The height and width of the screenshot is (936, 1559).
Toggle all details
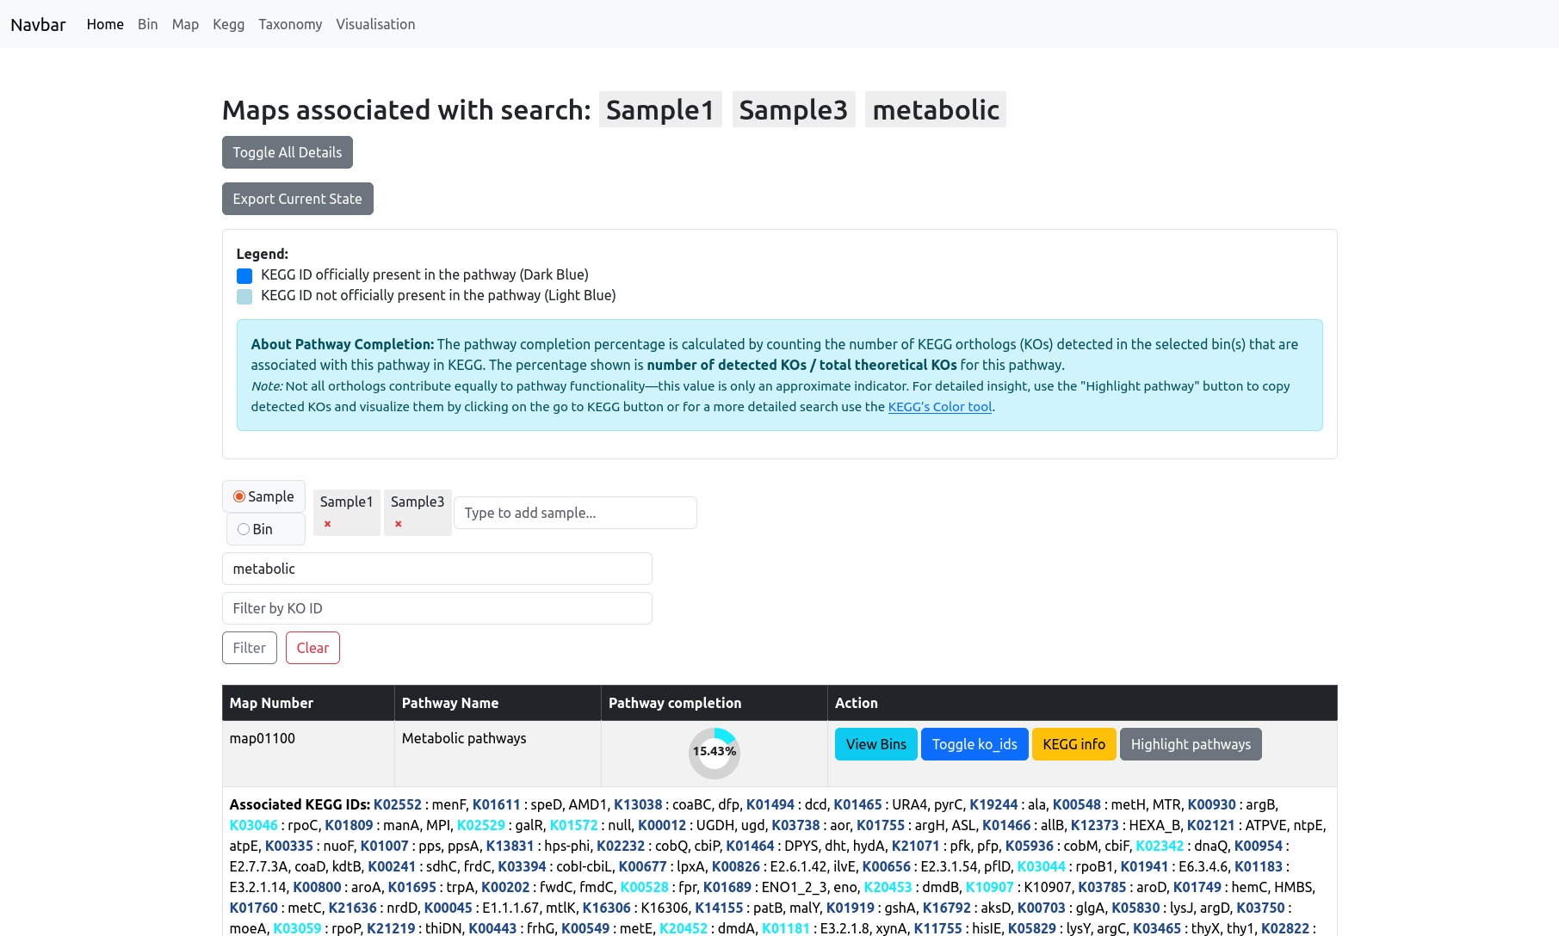click(x=287, y=152)
